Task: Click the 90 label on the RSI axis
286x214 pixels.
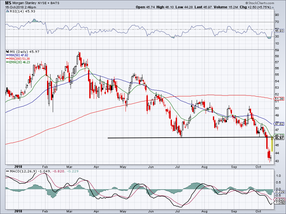Action: point(277,15)
